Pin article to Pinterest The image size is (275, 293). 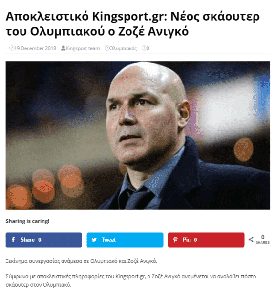click(x=206, y=240)
